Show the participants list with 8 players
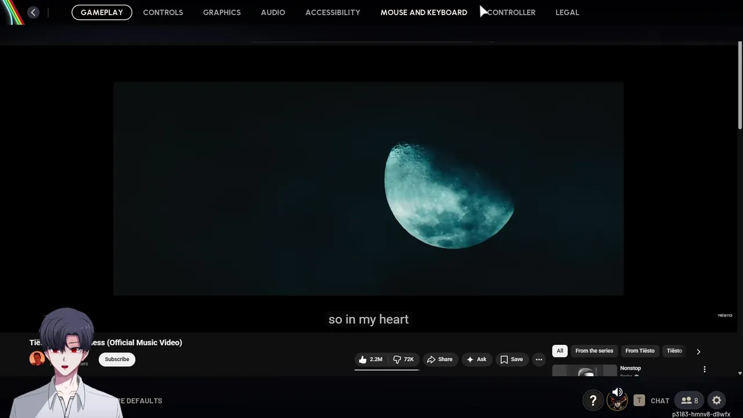Image resolution: width=743 pixels, height=418 pixels. (690, 401)
